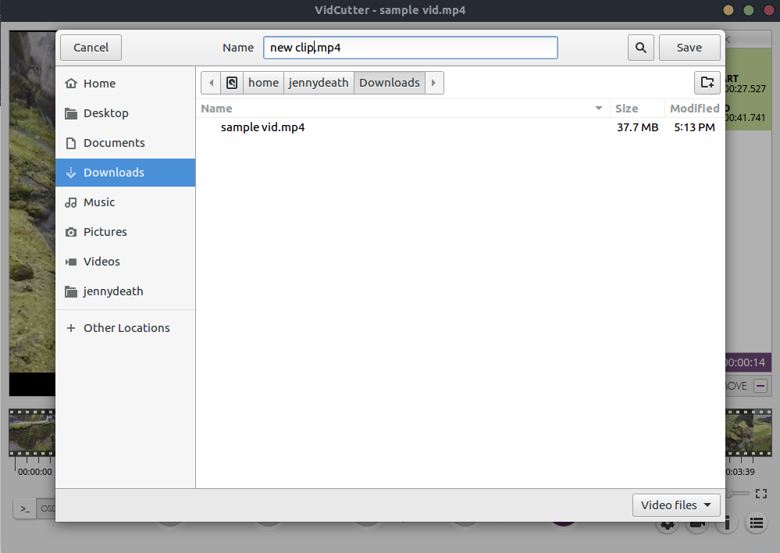Select Documents in the places sidebar
Image resolution: width=780 pixels, height=553 pixels.
click(x=114, y=143)
